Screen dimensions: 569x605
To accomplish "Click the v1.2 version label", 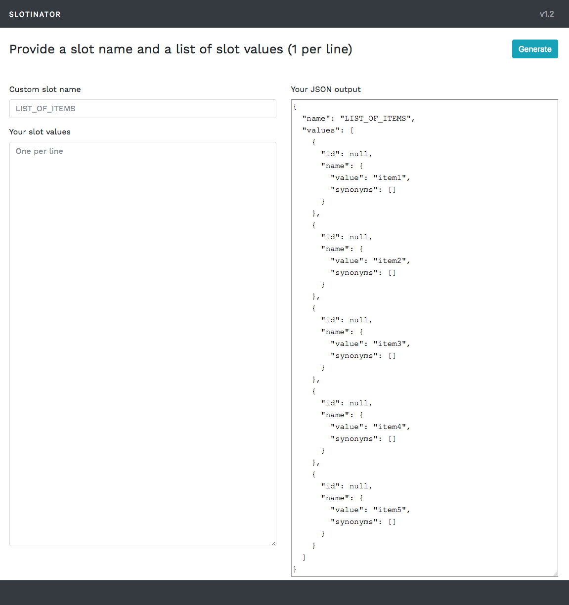I will tap(546, 14).
